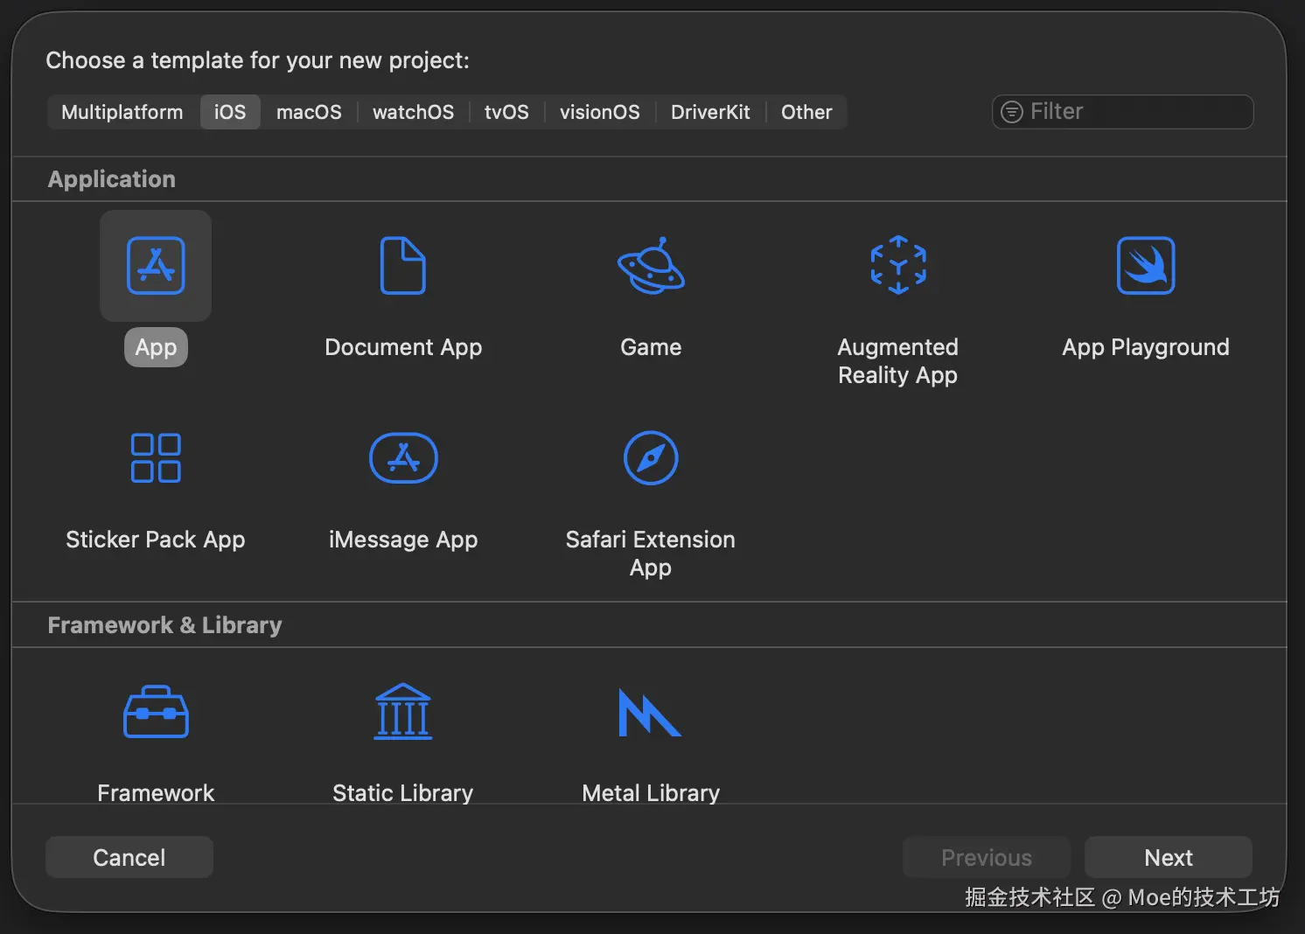The width and height of the screenshot is (1305, 934).
Task: Choose the App Playground Swift icon
Action: [1145, 266]
